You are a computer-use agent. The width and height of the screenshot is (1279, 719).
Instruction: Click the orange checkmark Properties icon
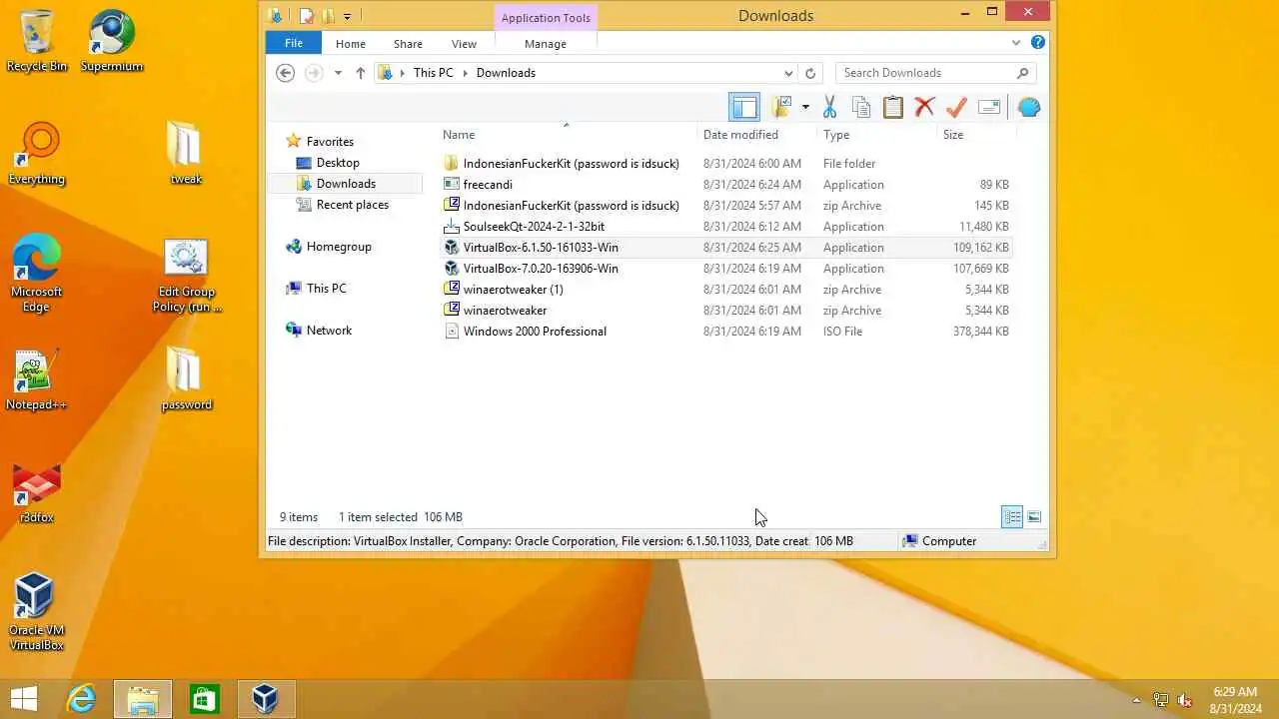[957, 107]
